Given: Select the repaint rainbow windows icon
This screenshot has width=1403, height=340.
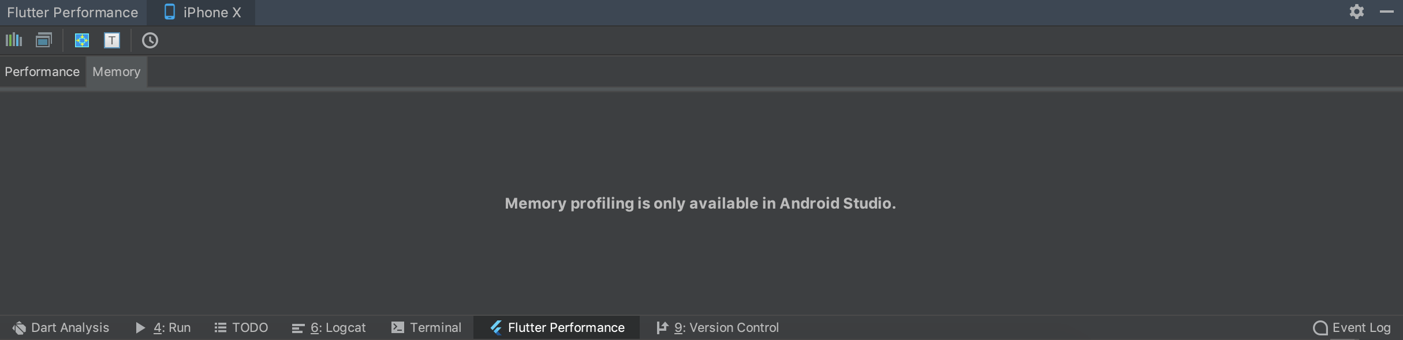Looking at the screenshot, I should 43,40.
